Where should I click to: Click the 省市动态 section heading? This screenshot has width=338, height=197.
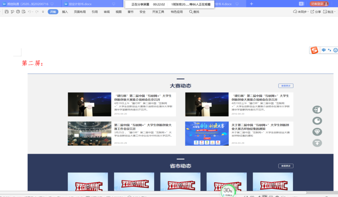(x=180, y=166)
